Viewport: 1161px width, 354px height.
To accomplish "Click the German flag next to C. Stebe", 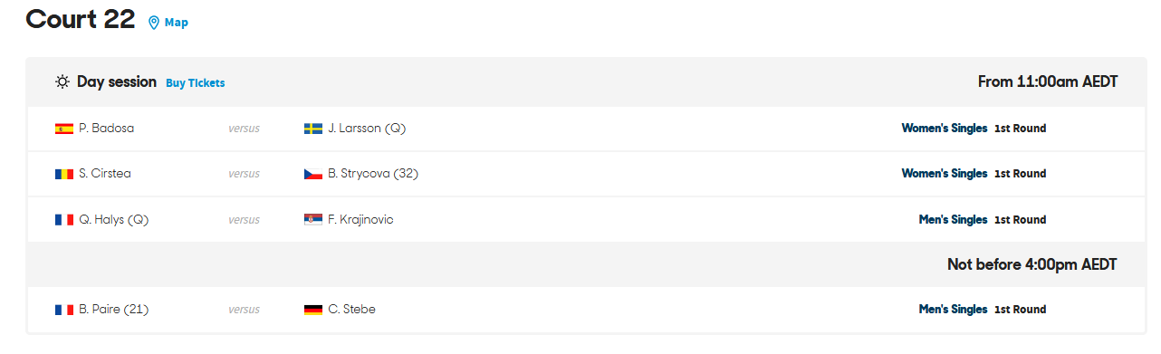I will [x=313, y=310].
